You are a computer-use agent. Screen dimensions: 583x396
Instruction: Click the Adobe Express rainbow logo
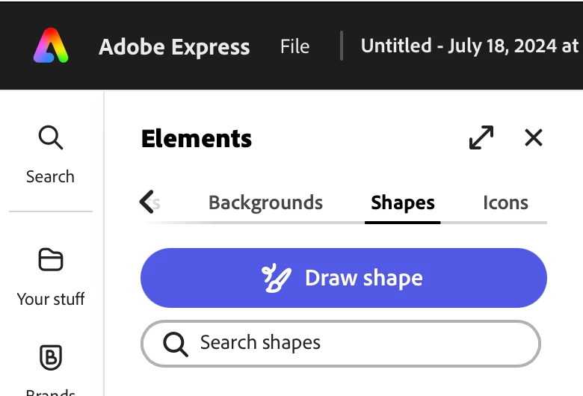(x=51, y=46)
